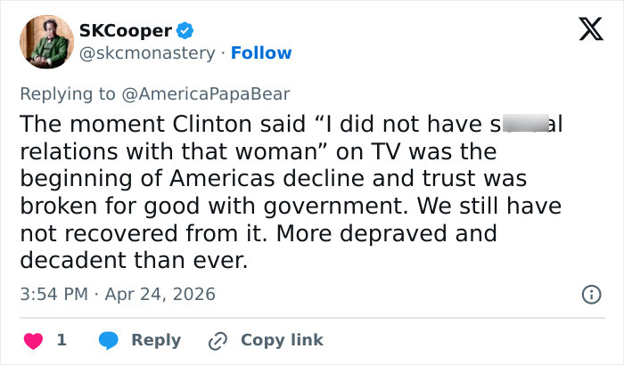
Task: Select the Copy link text
Action: (282, 340)
